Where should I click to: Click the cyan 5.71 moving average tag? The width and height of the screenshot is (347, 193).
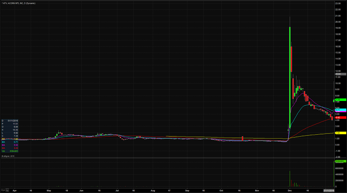coord(340,110)
